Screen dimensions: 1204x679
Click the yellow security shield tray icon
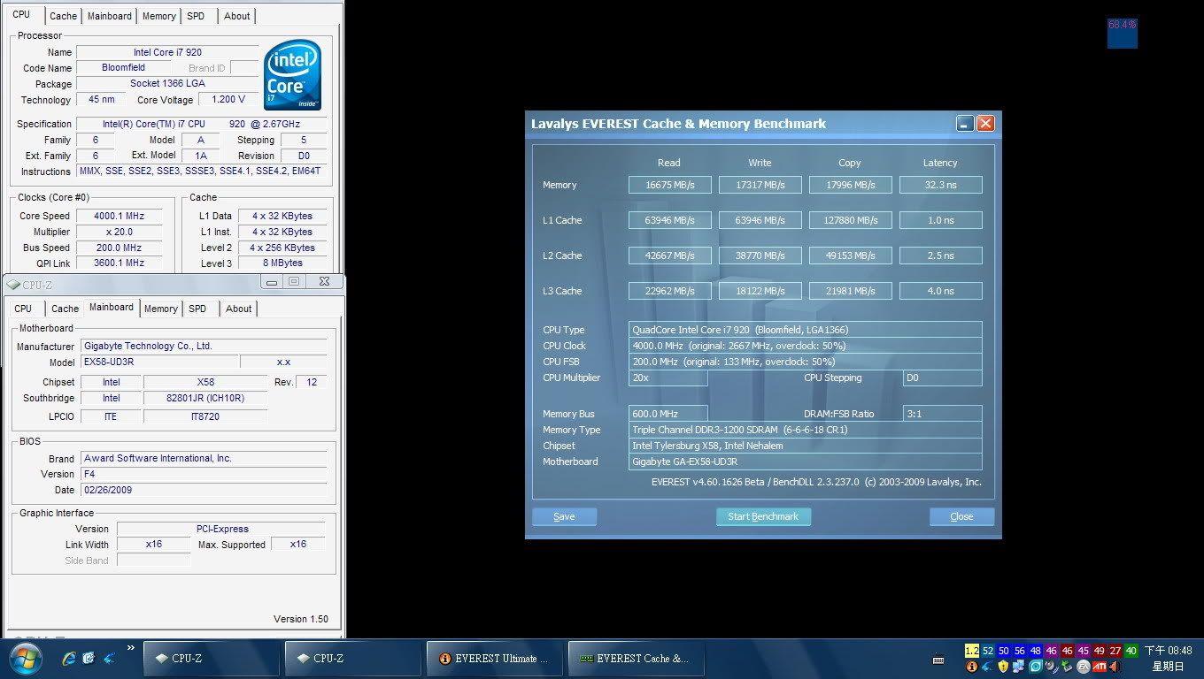(x=1003, y=667)
